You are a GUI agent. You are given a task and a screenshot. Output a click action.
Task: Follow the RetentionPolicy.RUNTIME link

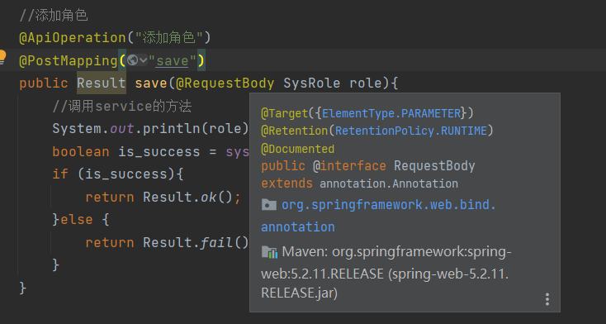411,131
